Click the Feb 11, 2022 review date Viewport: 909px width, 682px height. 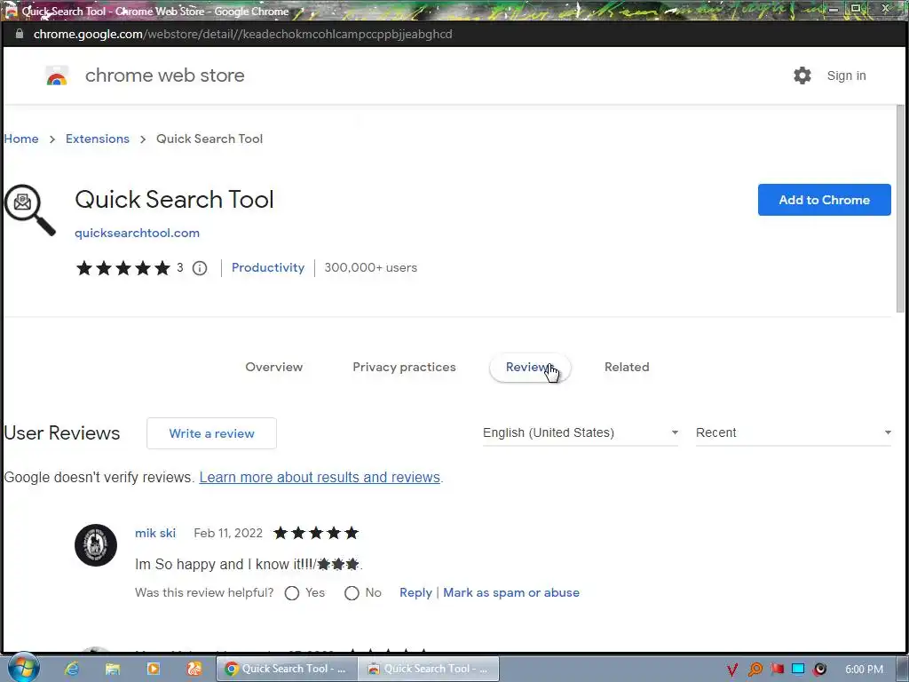tap(228, 533)
